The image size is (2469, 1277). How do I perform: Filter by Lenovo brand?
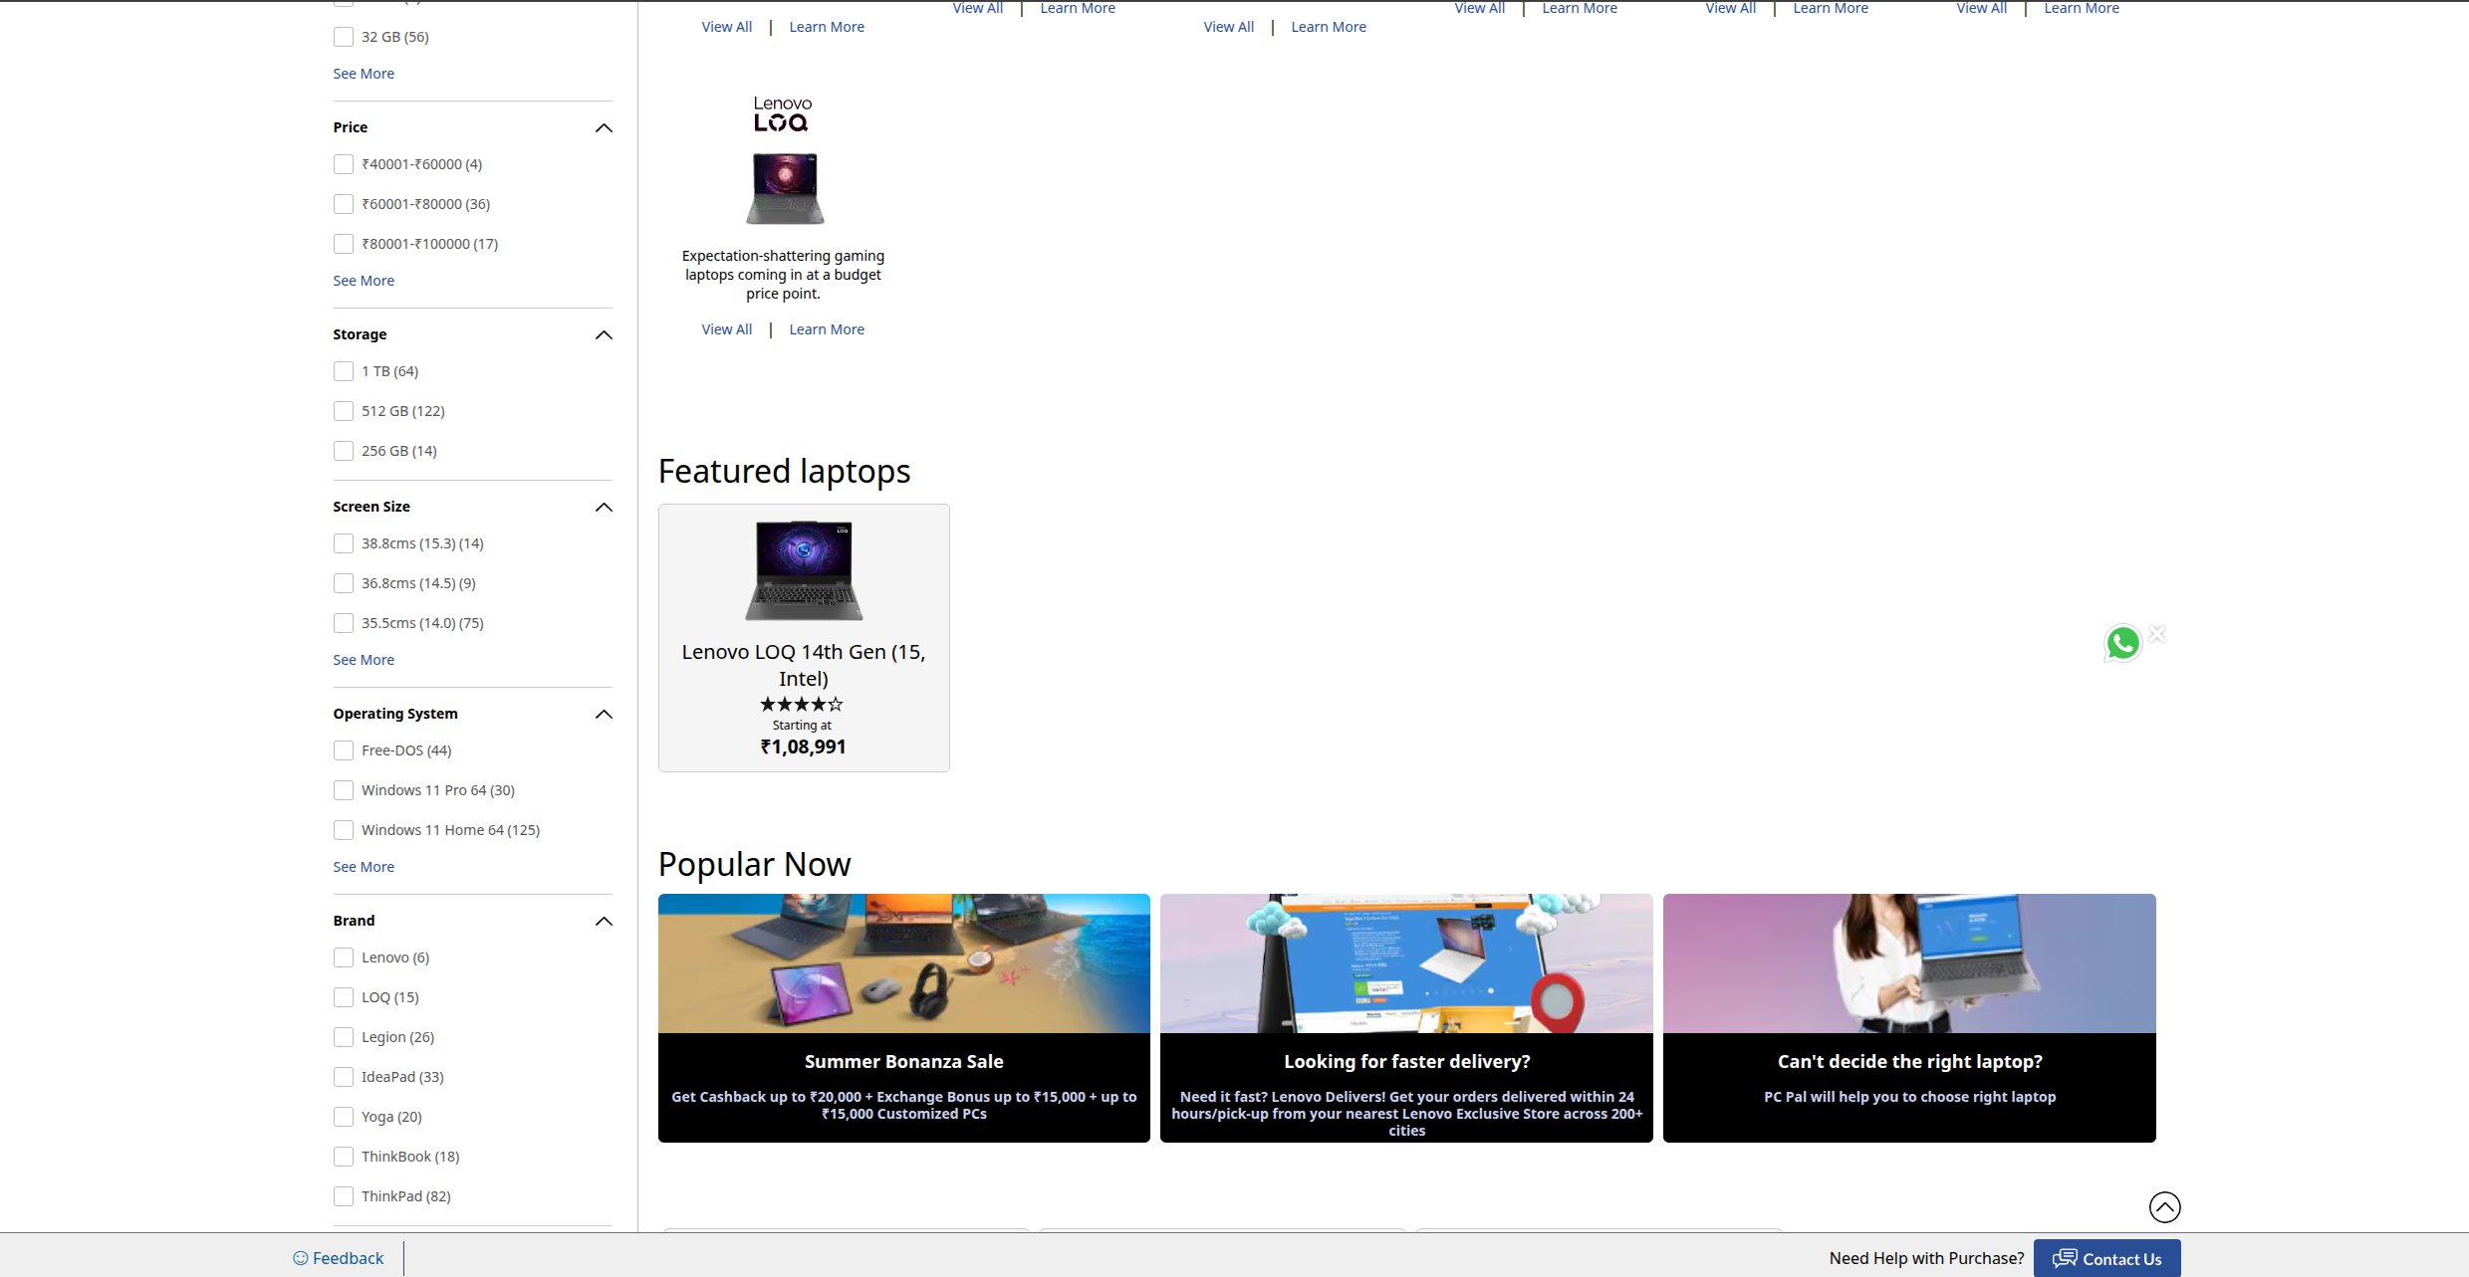pyautogui.click(x=344, y=958)
